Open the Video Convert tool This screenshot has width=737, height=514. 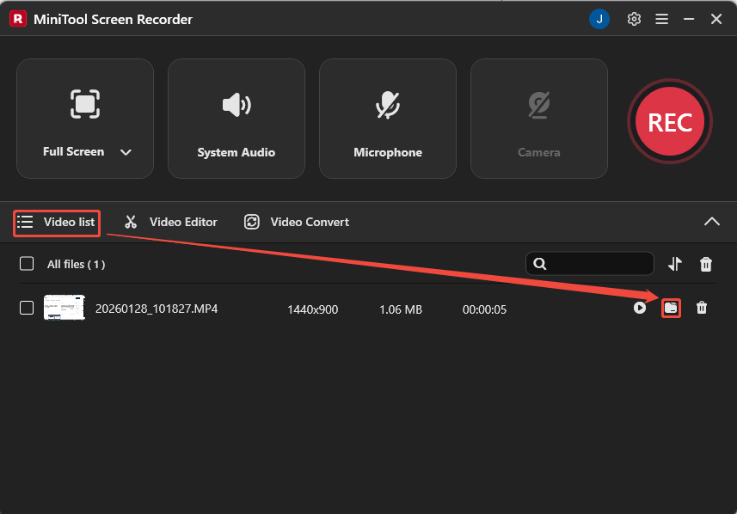click(296, 221)
